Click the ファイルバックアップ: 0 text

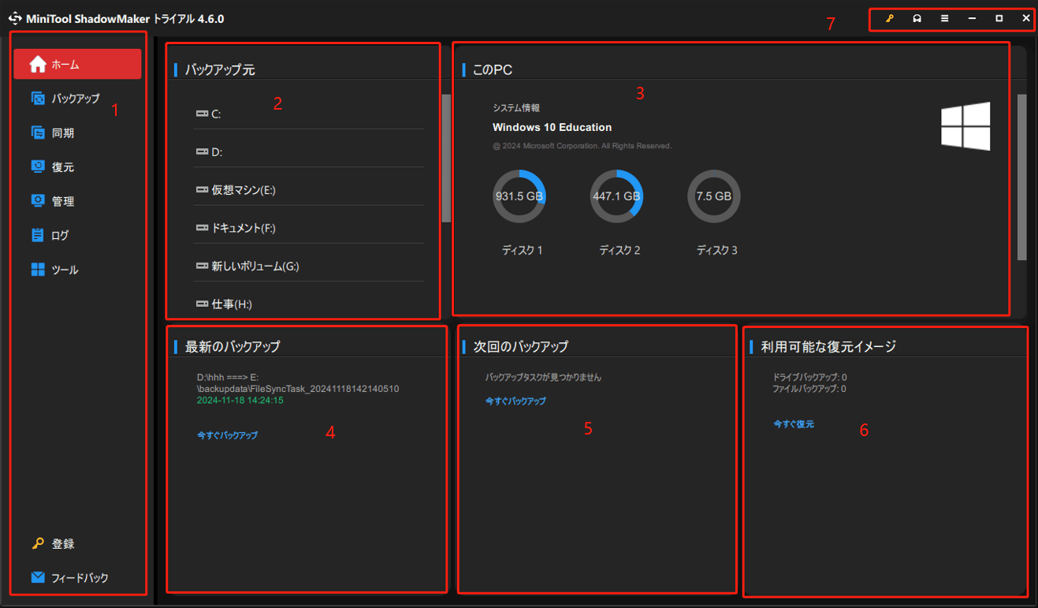810,389
